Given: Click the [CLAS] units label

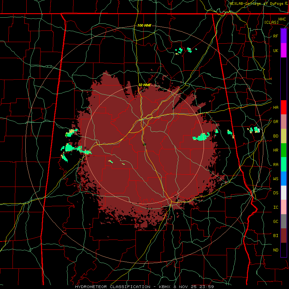Looking at the screenshot, I should [x=271, y=22].
